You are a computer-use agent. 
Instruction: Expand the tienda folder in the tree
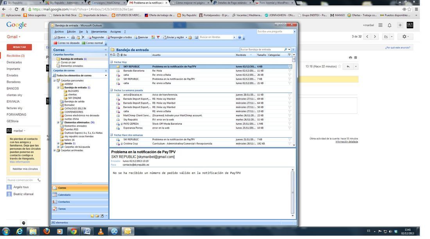point(58,143)
